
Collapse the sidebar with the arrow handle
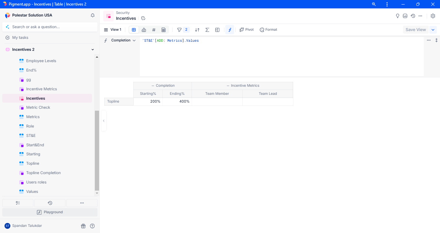pos(104,121)
